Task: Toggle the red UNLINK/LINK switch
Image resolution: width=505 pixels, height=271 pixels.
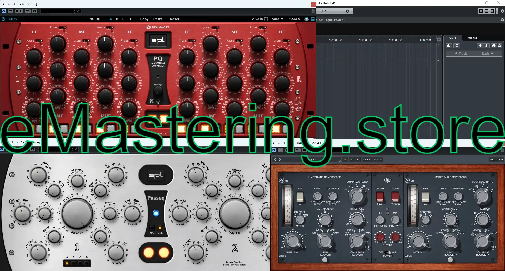Action: 380,197
